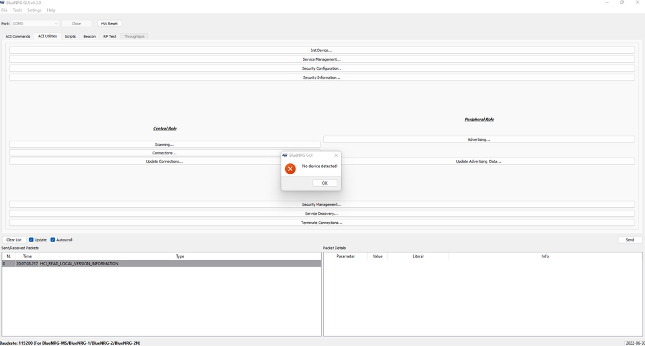Click the Value column header
The width and height of the screenshot is (645, 346).
pos(377,256)
